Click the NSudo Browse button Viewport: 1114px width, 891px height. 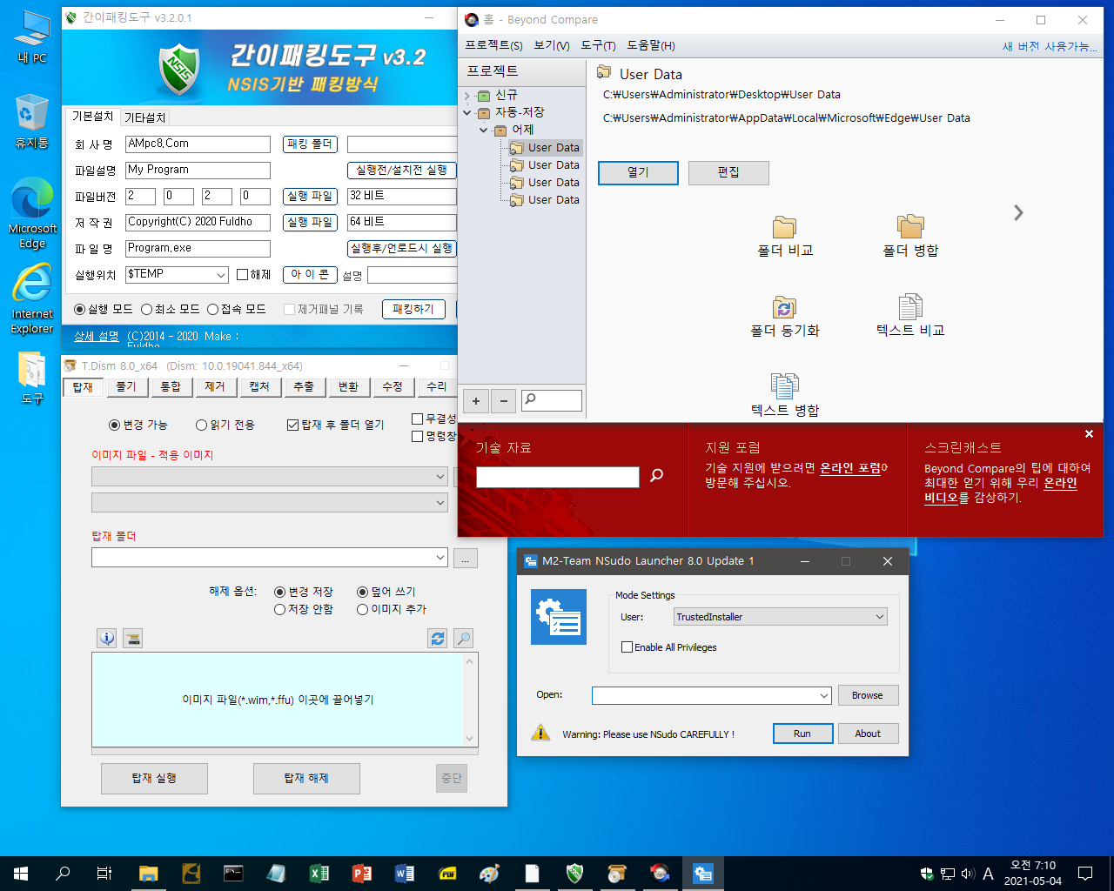pyautogui.click(x=868, y=695)
